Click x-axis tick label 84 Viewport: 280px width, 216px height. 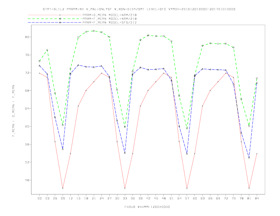click(x=257, y=198)
